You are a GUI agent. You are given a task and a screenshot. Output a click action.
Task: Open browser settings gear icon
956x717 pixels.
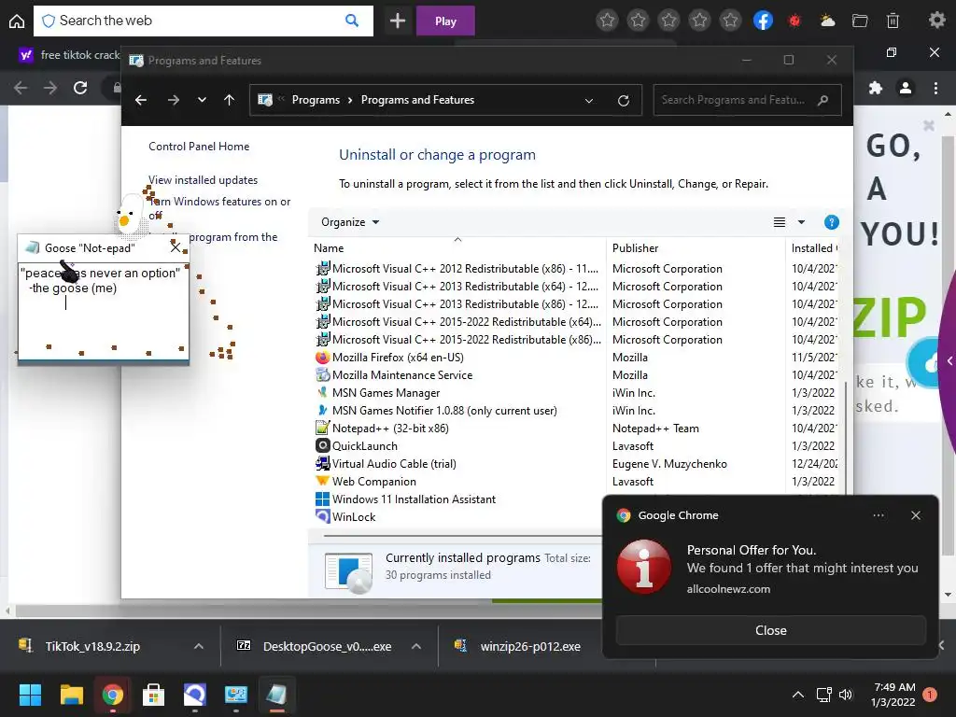936,21
